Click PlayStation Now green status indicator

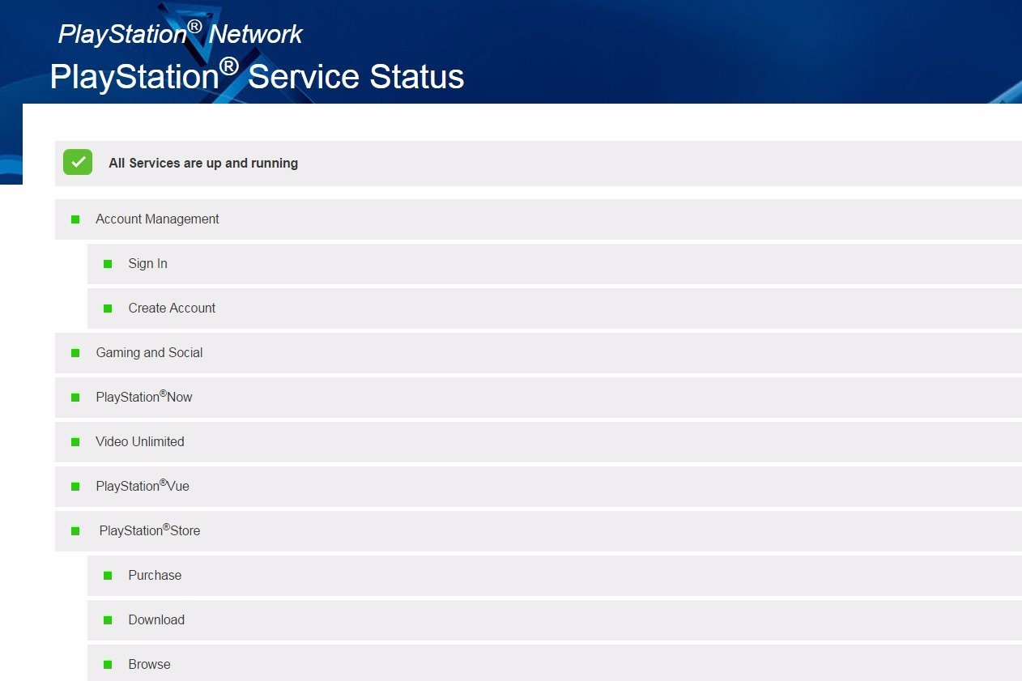75,398
